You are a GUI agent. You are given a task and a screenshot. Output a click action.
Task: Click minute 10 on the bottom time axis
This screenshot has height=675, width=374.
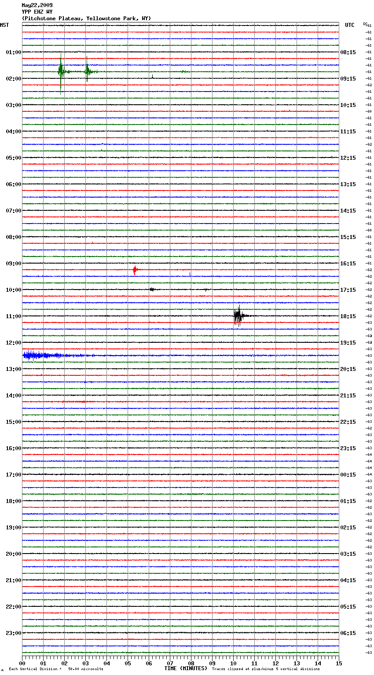pyautogui.click(x=233, y=663)
